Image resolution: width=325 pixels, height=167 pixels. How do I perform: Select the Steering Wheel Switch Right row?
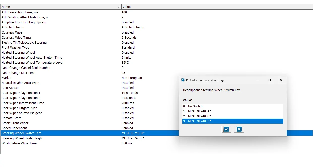coord(22,138)
